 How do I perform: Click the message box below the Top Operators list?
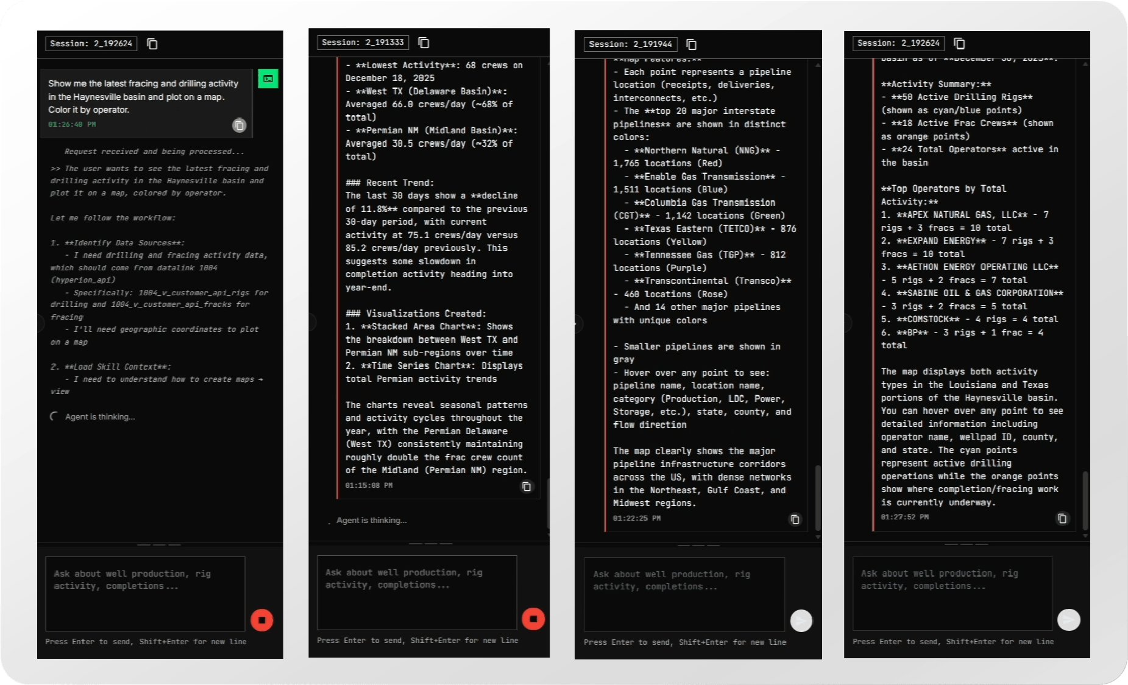coord(952,594)
